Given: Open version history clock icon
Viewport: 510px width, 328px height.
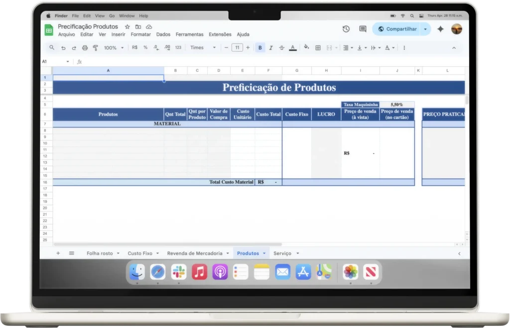Looking at the screenshot, I should tap(346, 29).
